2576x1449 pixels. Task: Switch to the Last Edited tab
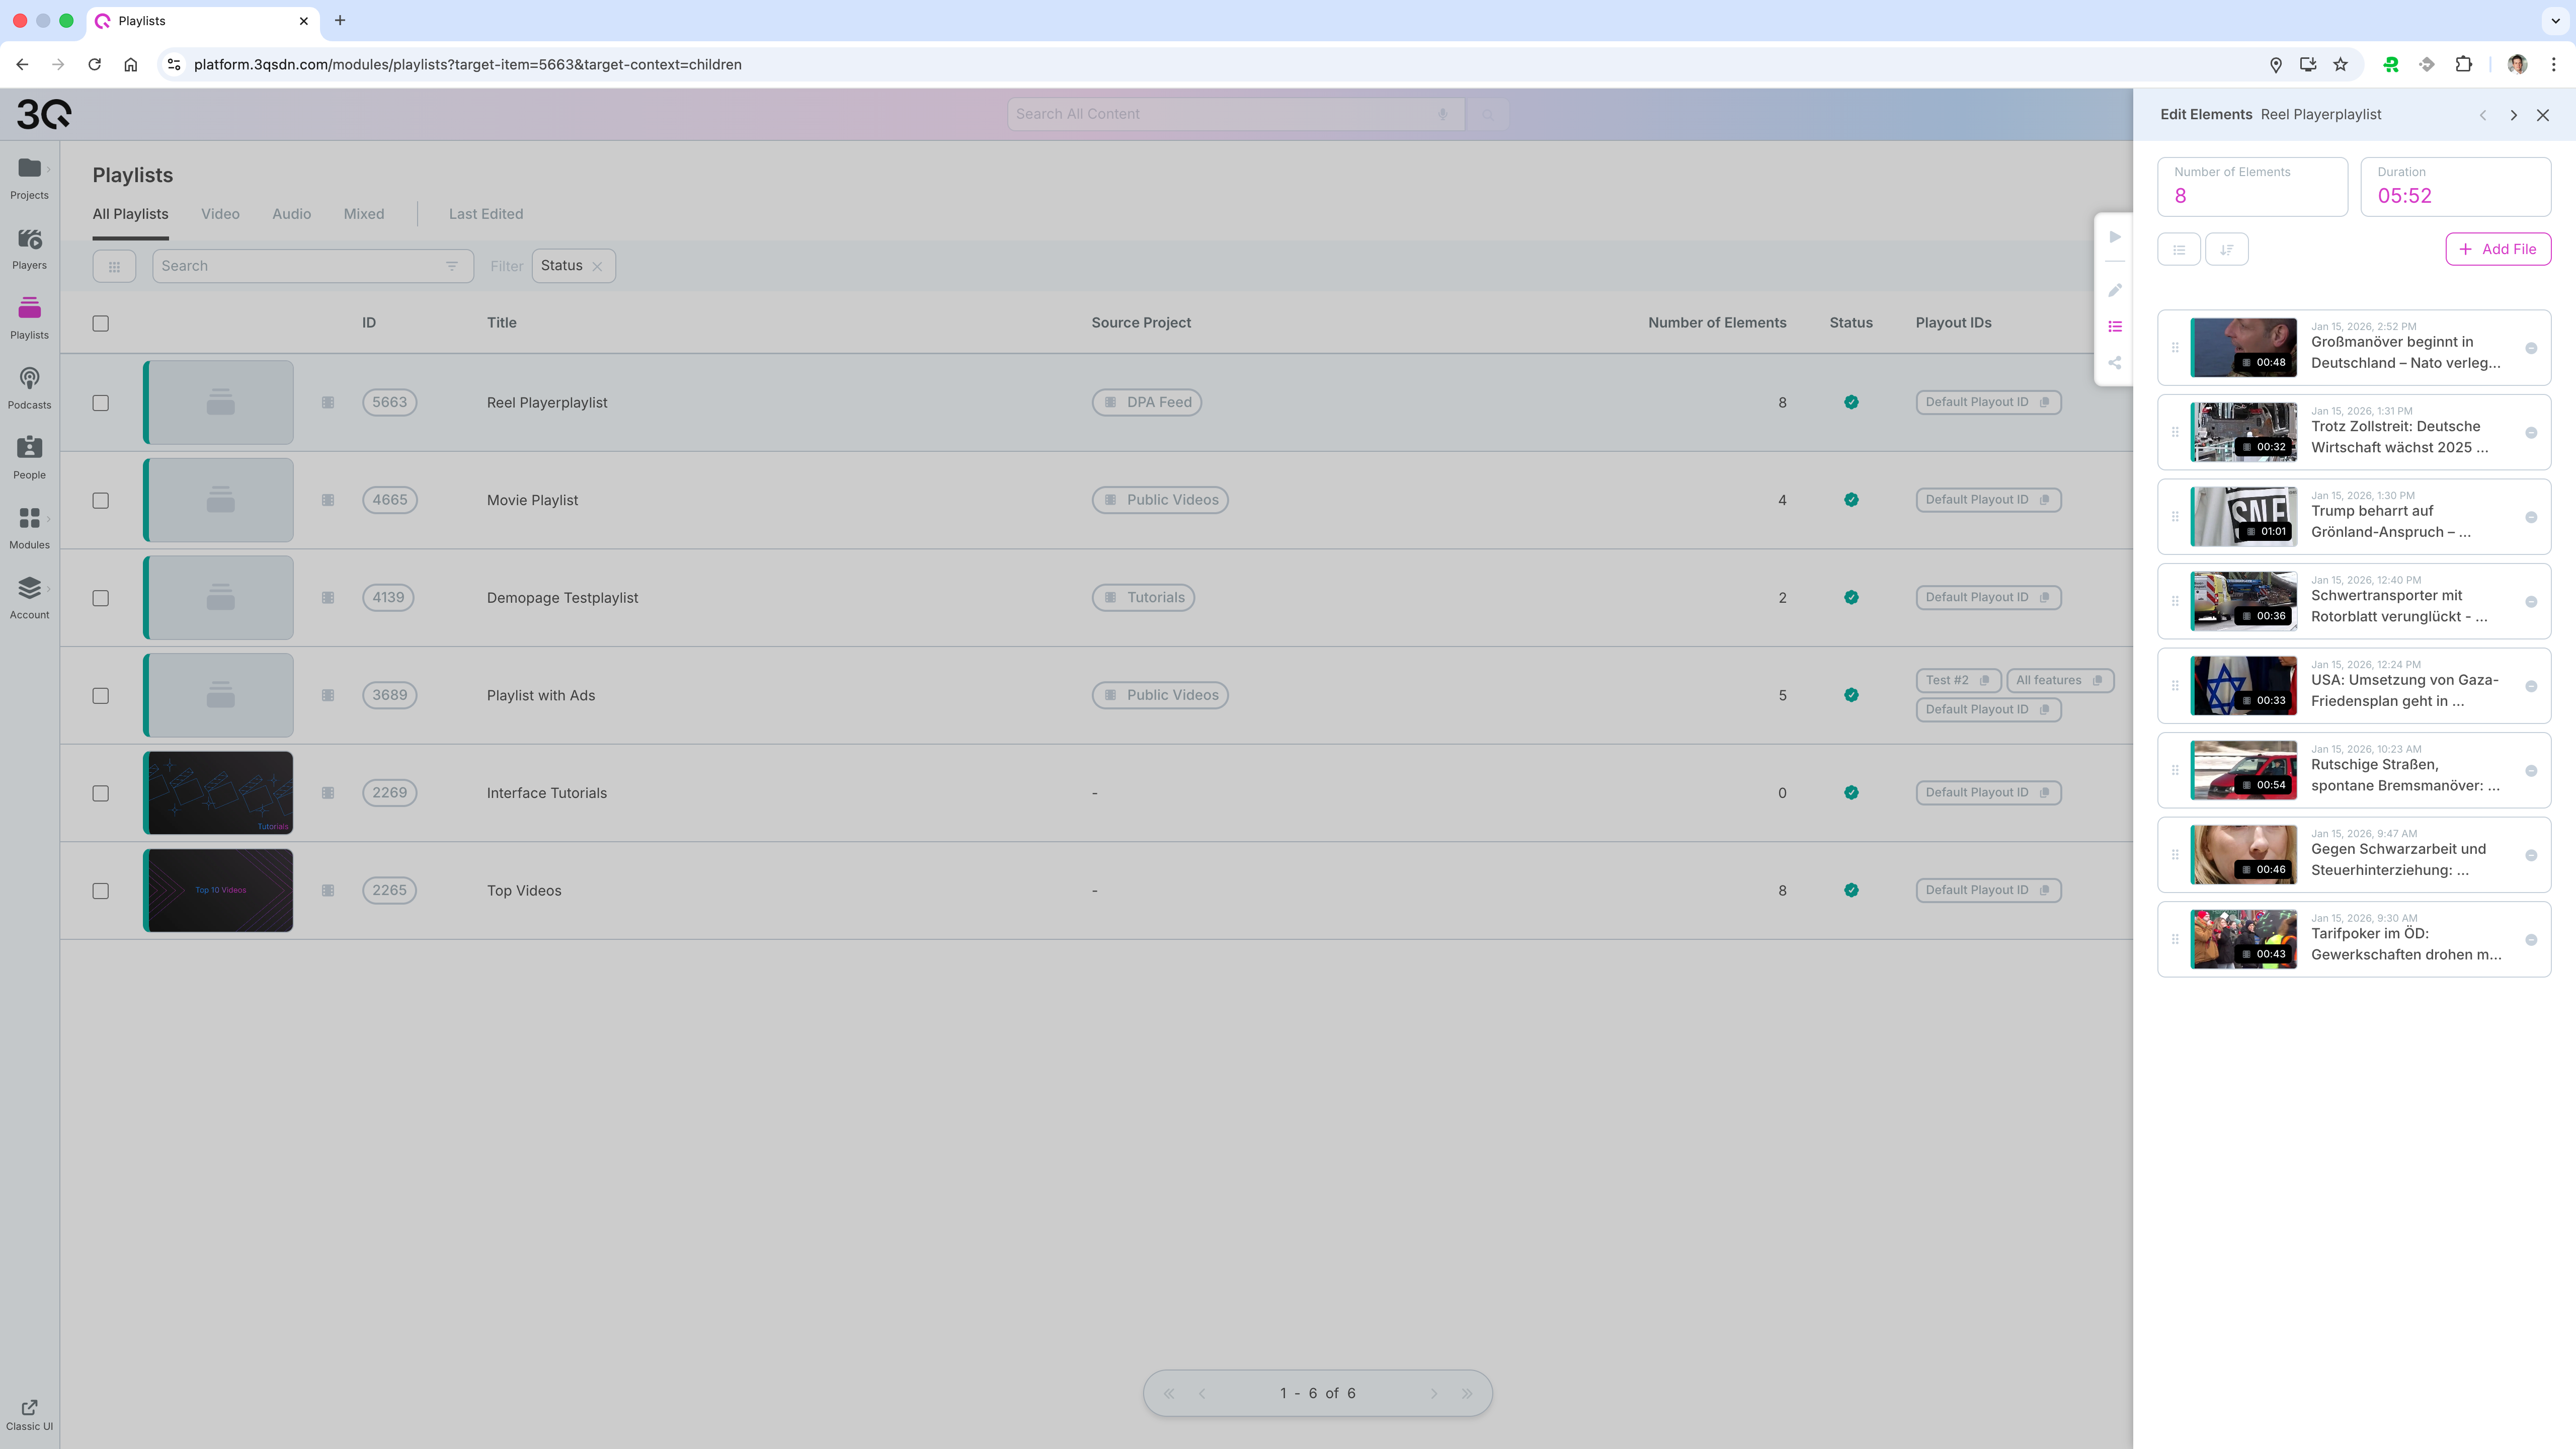(485, 214)
